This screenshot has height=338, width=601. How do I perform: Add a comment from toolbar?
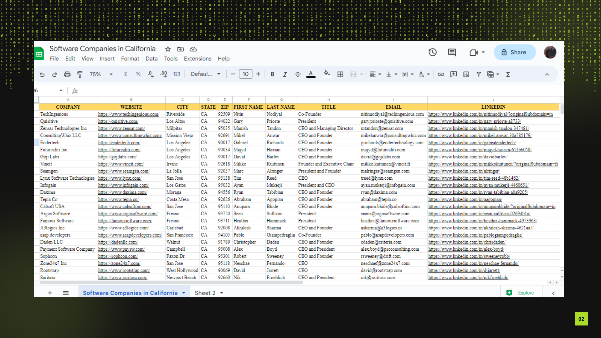(454, 74)
